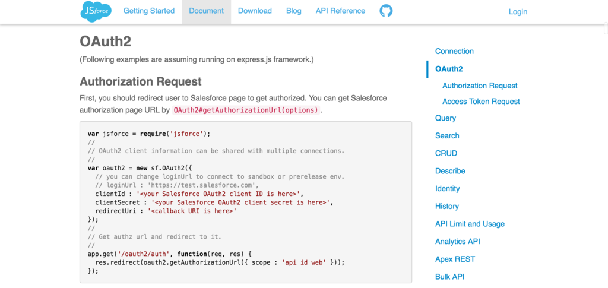Go to Analytics API section

(x=458, y=242)
